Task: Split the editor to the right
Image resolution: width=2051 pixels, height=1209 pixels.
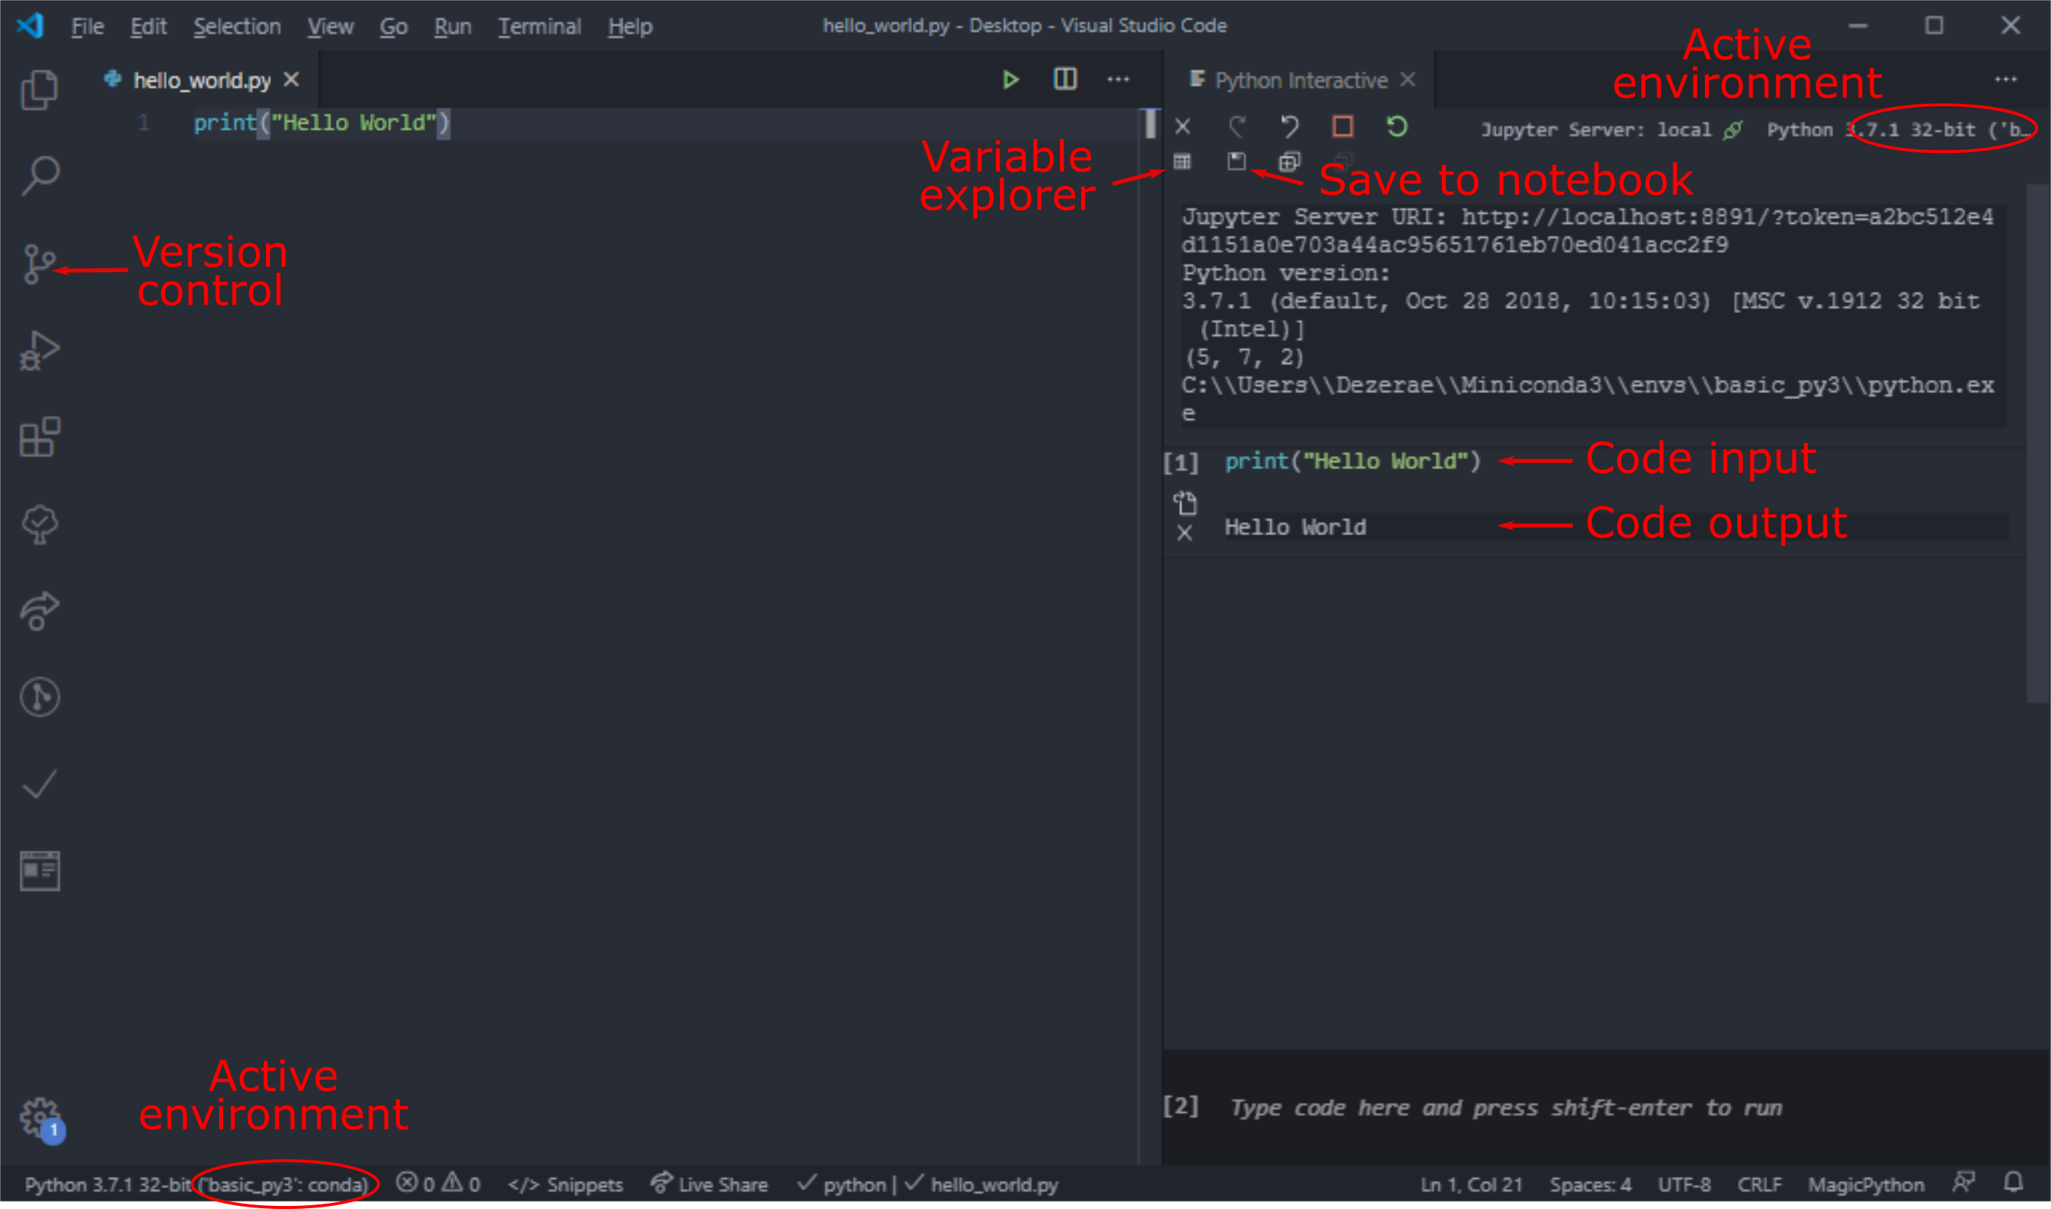Action: [x=1064, y=79]
